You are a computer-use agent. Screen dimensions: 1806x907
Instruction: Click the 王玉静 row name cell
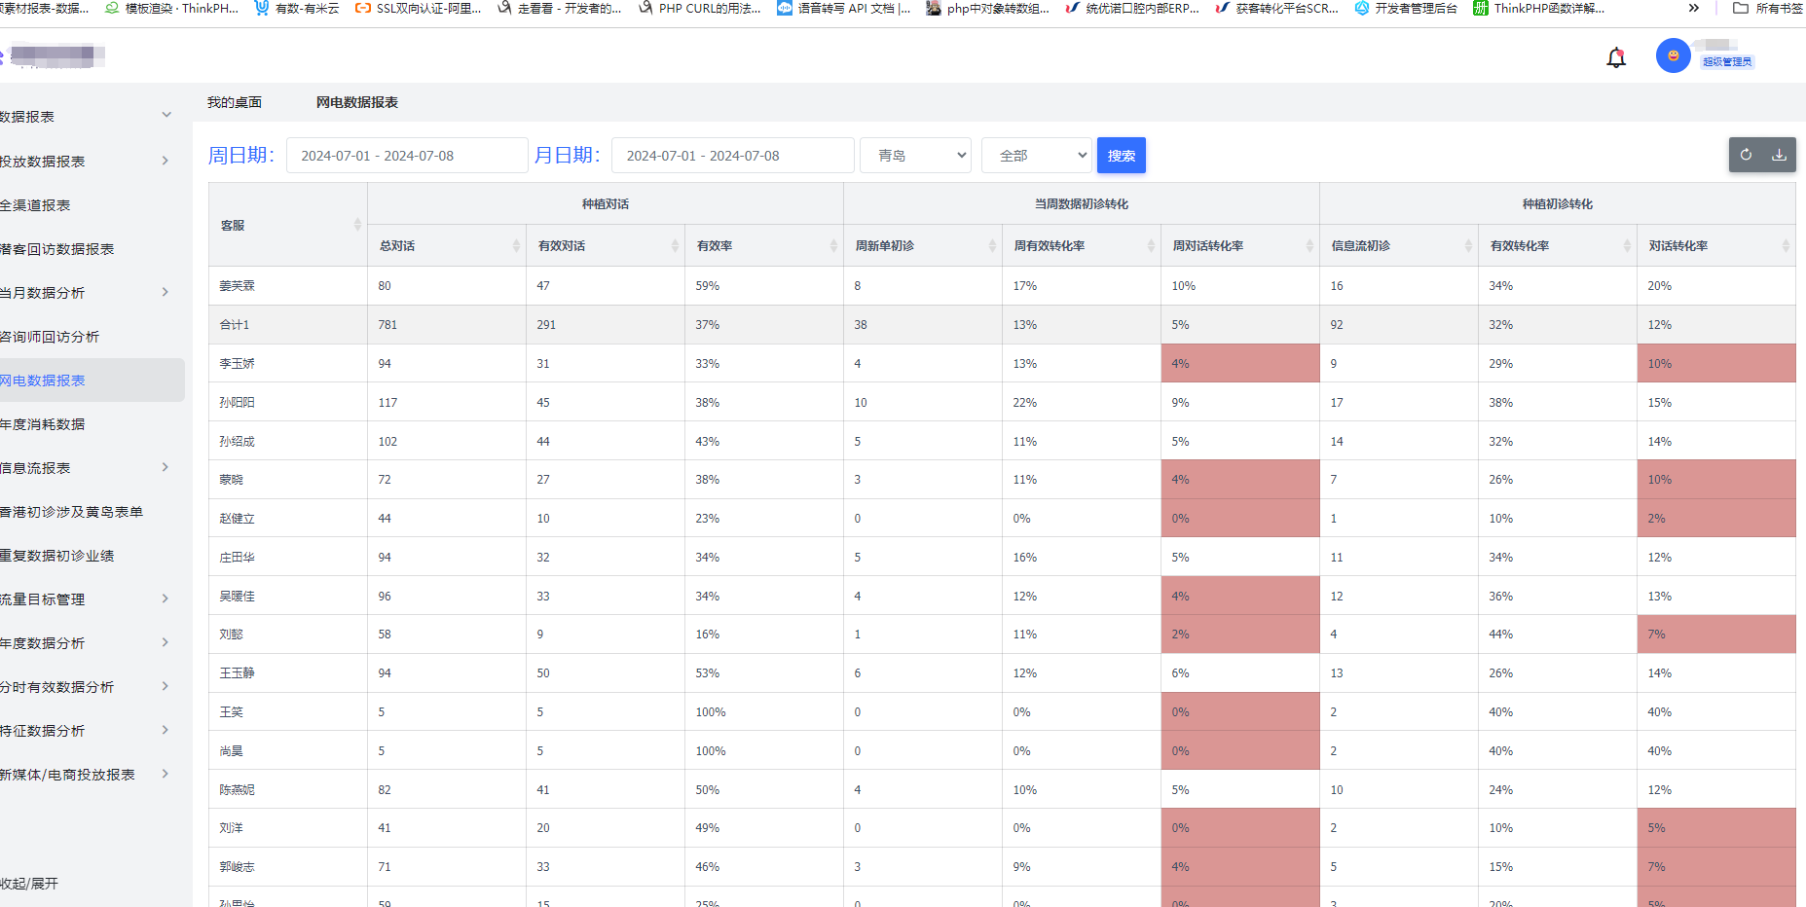pos(288,673)
